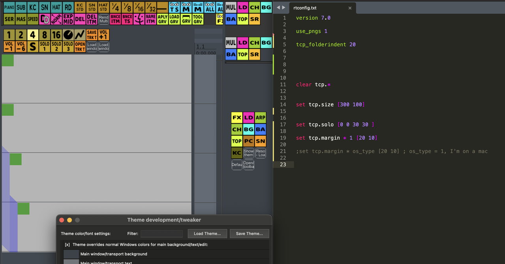Click the Open/toolba button
The height and width of the screenshot is (264, 505).
point(248,165)
